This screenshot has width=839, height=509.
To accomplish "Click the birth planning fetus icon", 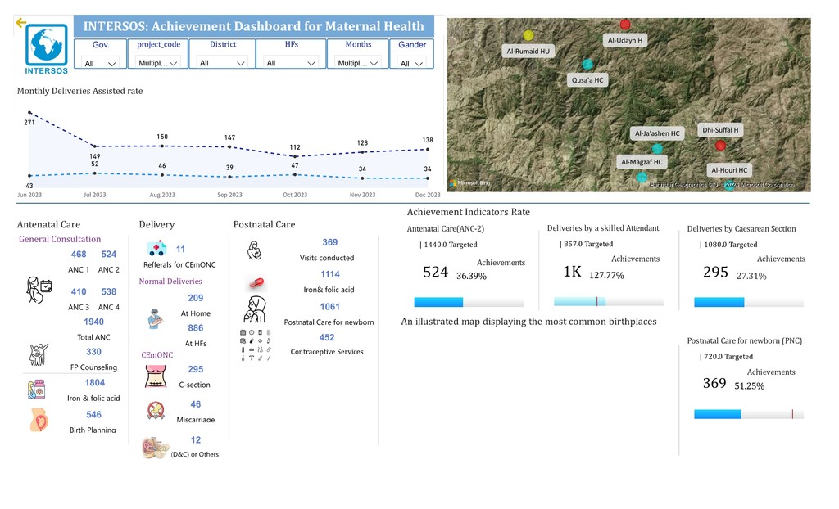I will tap(39, 421).
